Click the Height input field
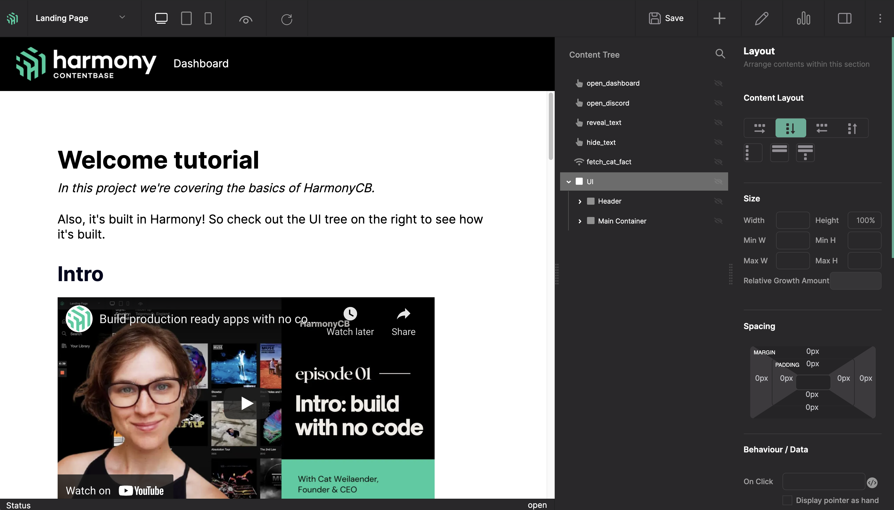Screen dimensions: 894x510 click(864, 220)
